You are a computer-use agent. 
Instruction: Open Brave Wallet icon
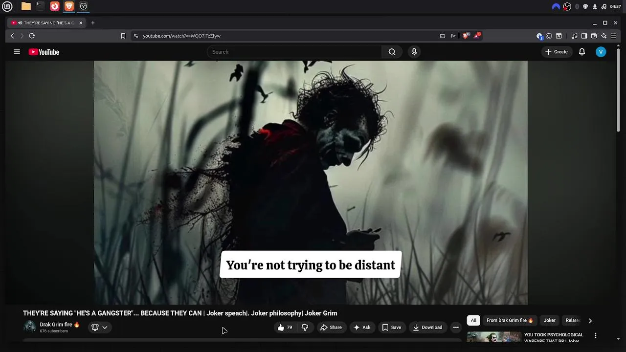(x=594, y=36)
